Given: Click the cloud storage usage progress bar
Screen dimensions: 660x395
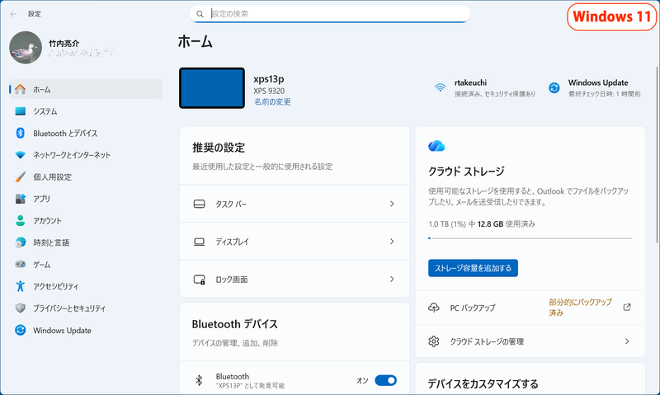Looking at the screenshot, I should pyautogui.click(x=530, y=238).
